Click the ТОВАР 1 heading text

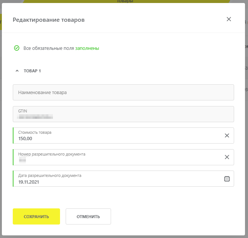[32, 71]
